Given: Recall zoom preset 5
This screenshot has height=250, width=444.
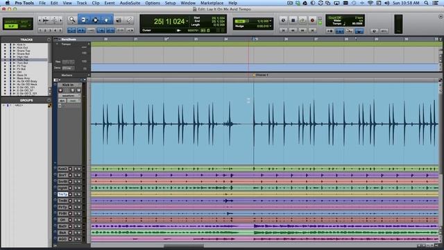Looking at the screenshot, I should tap(60, 30).
